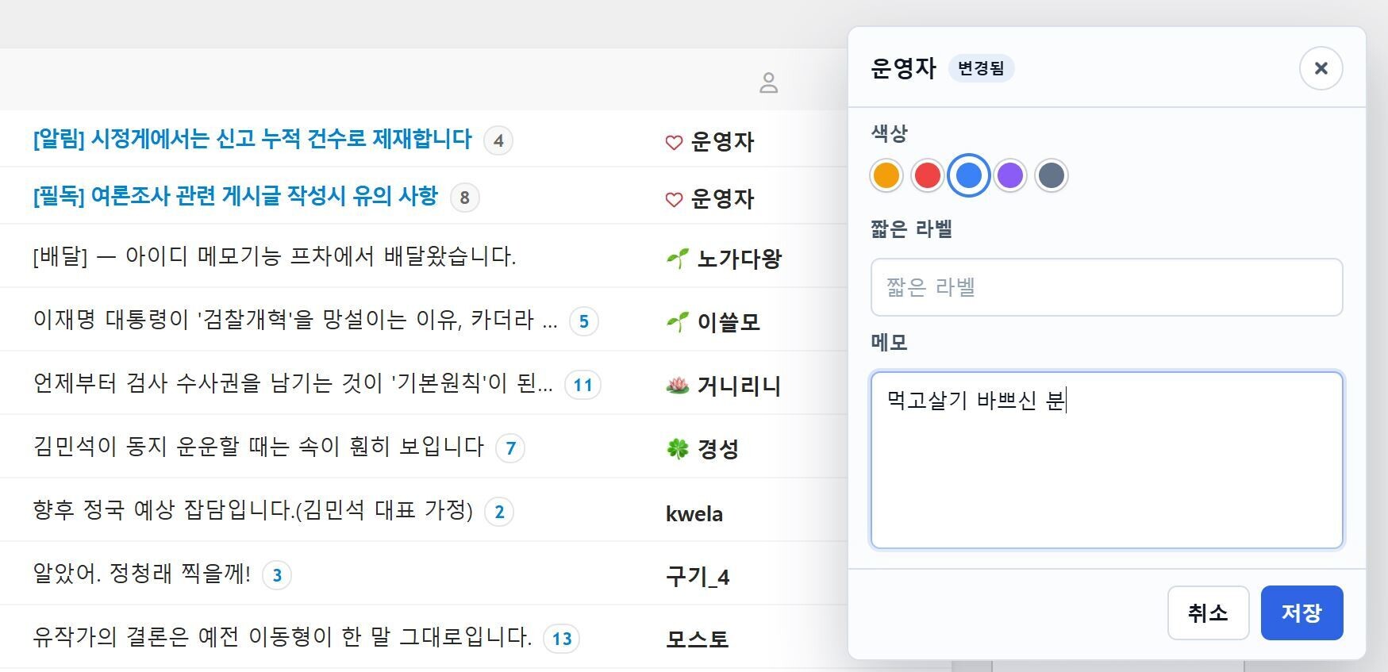The height and width of the screenshot is (672, 1388).
Task: Select the blue color swatch
Action: tap(968, 175)
